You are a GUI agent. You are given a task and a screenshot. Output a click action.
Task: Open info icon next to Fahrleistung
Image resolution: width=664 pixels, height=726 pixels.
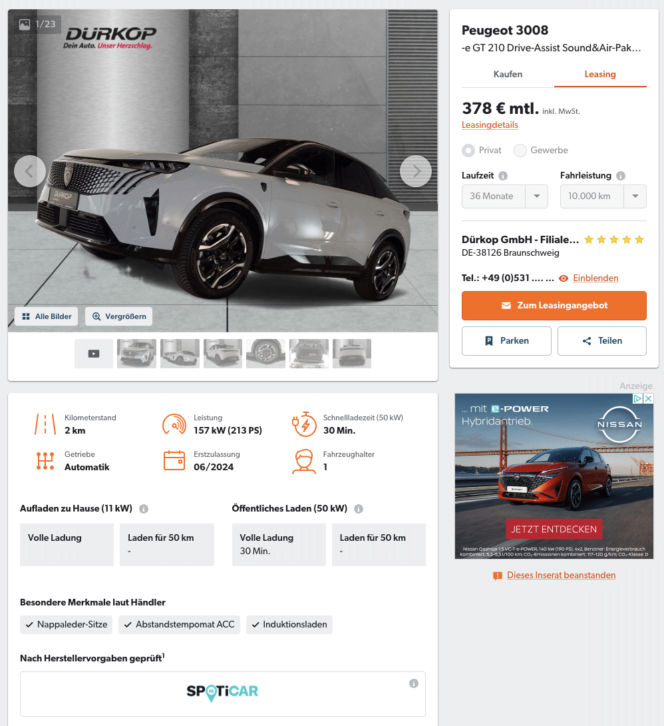pos(621,176)
